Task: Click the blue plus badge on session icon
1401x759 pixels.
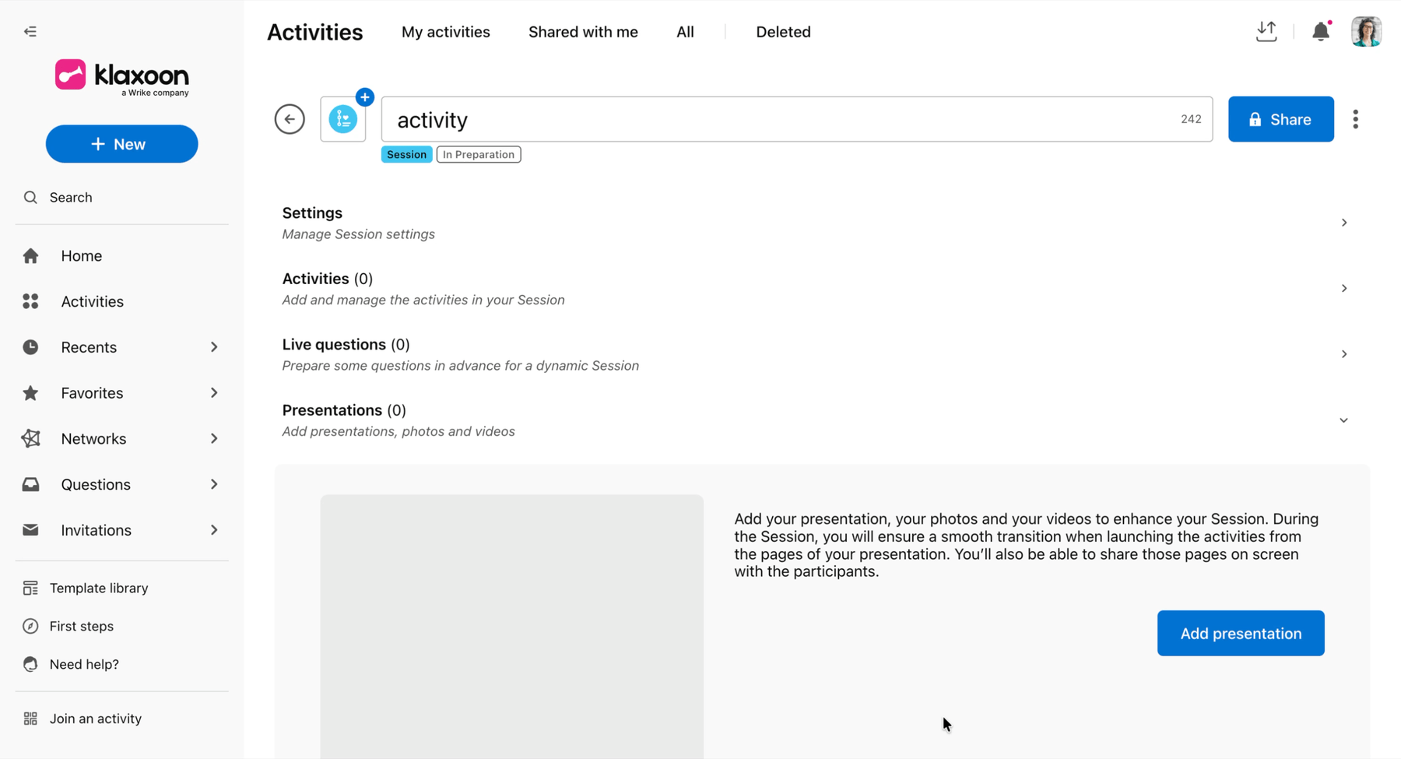Action: click(x=365, y=97)
